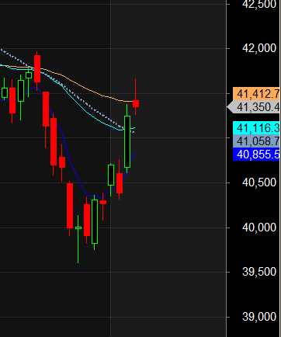Click the orange 41,412.7 price label

[x=256, y=94]
